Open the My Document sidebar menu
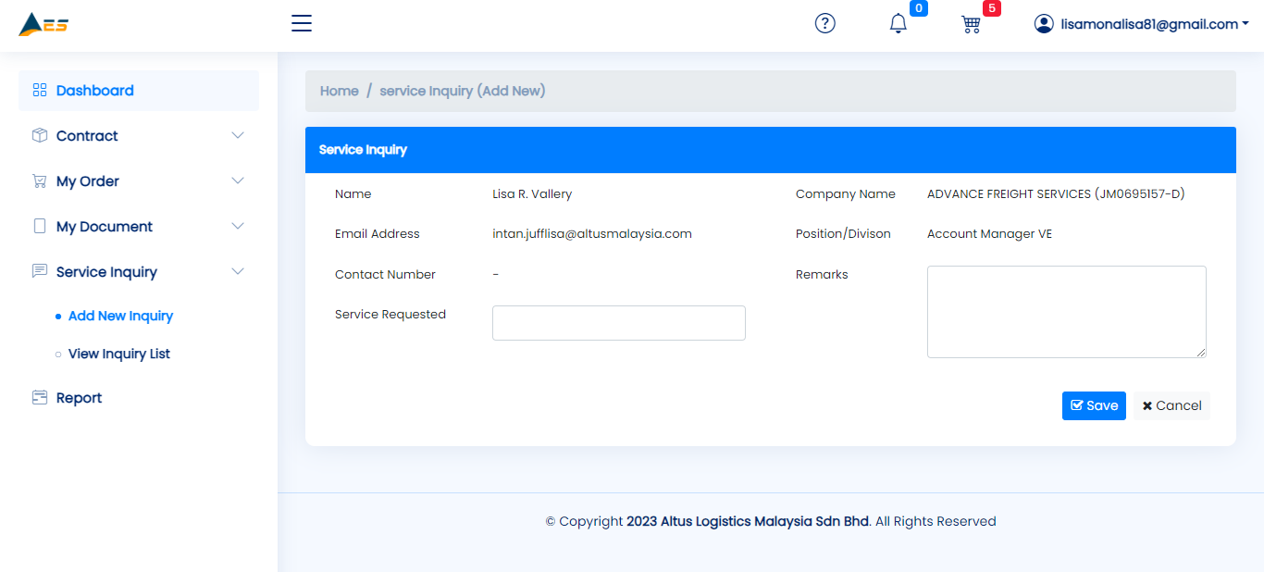The width and height of the screenshot is (1264, 572). (139, 227)
